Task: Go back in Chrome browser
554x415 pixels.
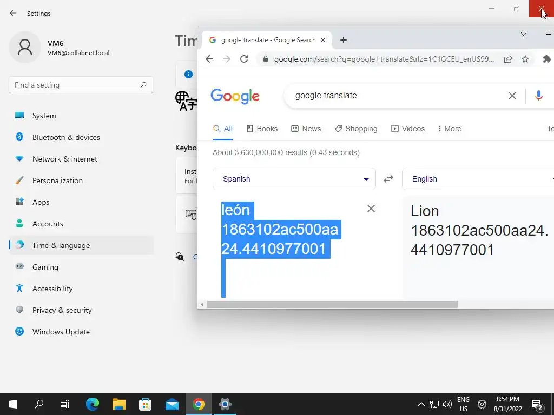Action: [209, 59]
